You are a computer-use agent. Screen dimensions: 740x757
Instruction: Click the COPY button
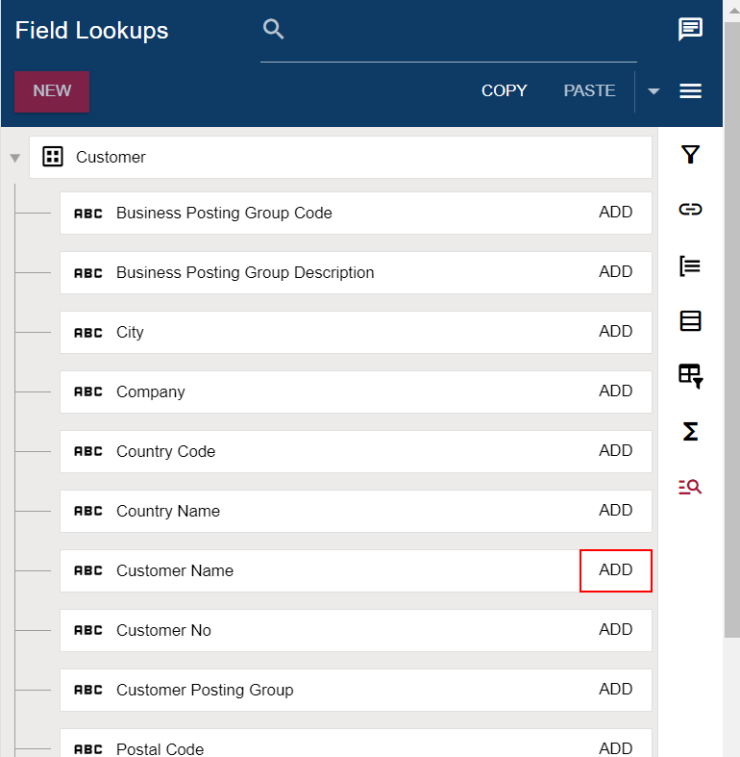[x=505, y=90]
